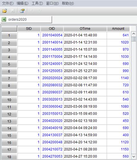Image resolution: width=137 pixels, height=160 pixels.
Task: Open the 文件(F) menu
Action: (x=8, y=3)
